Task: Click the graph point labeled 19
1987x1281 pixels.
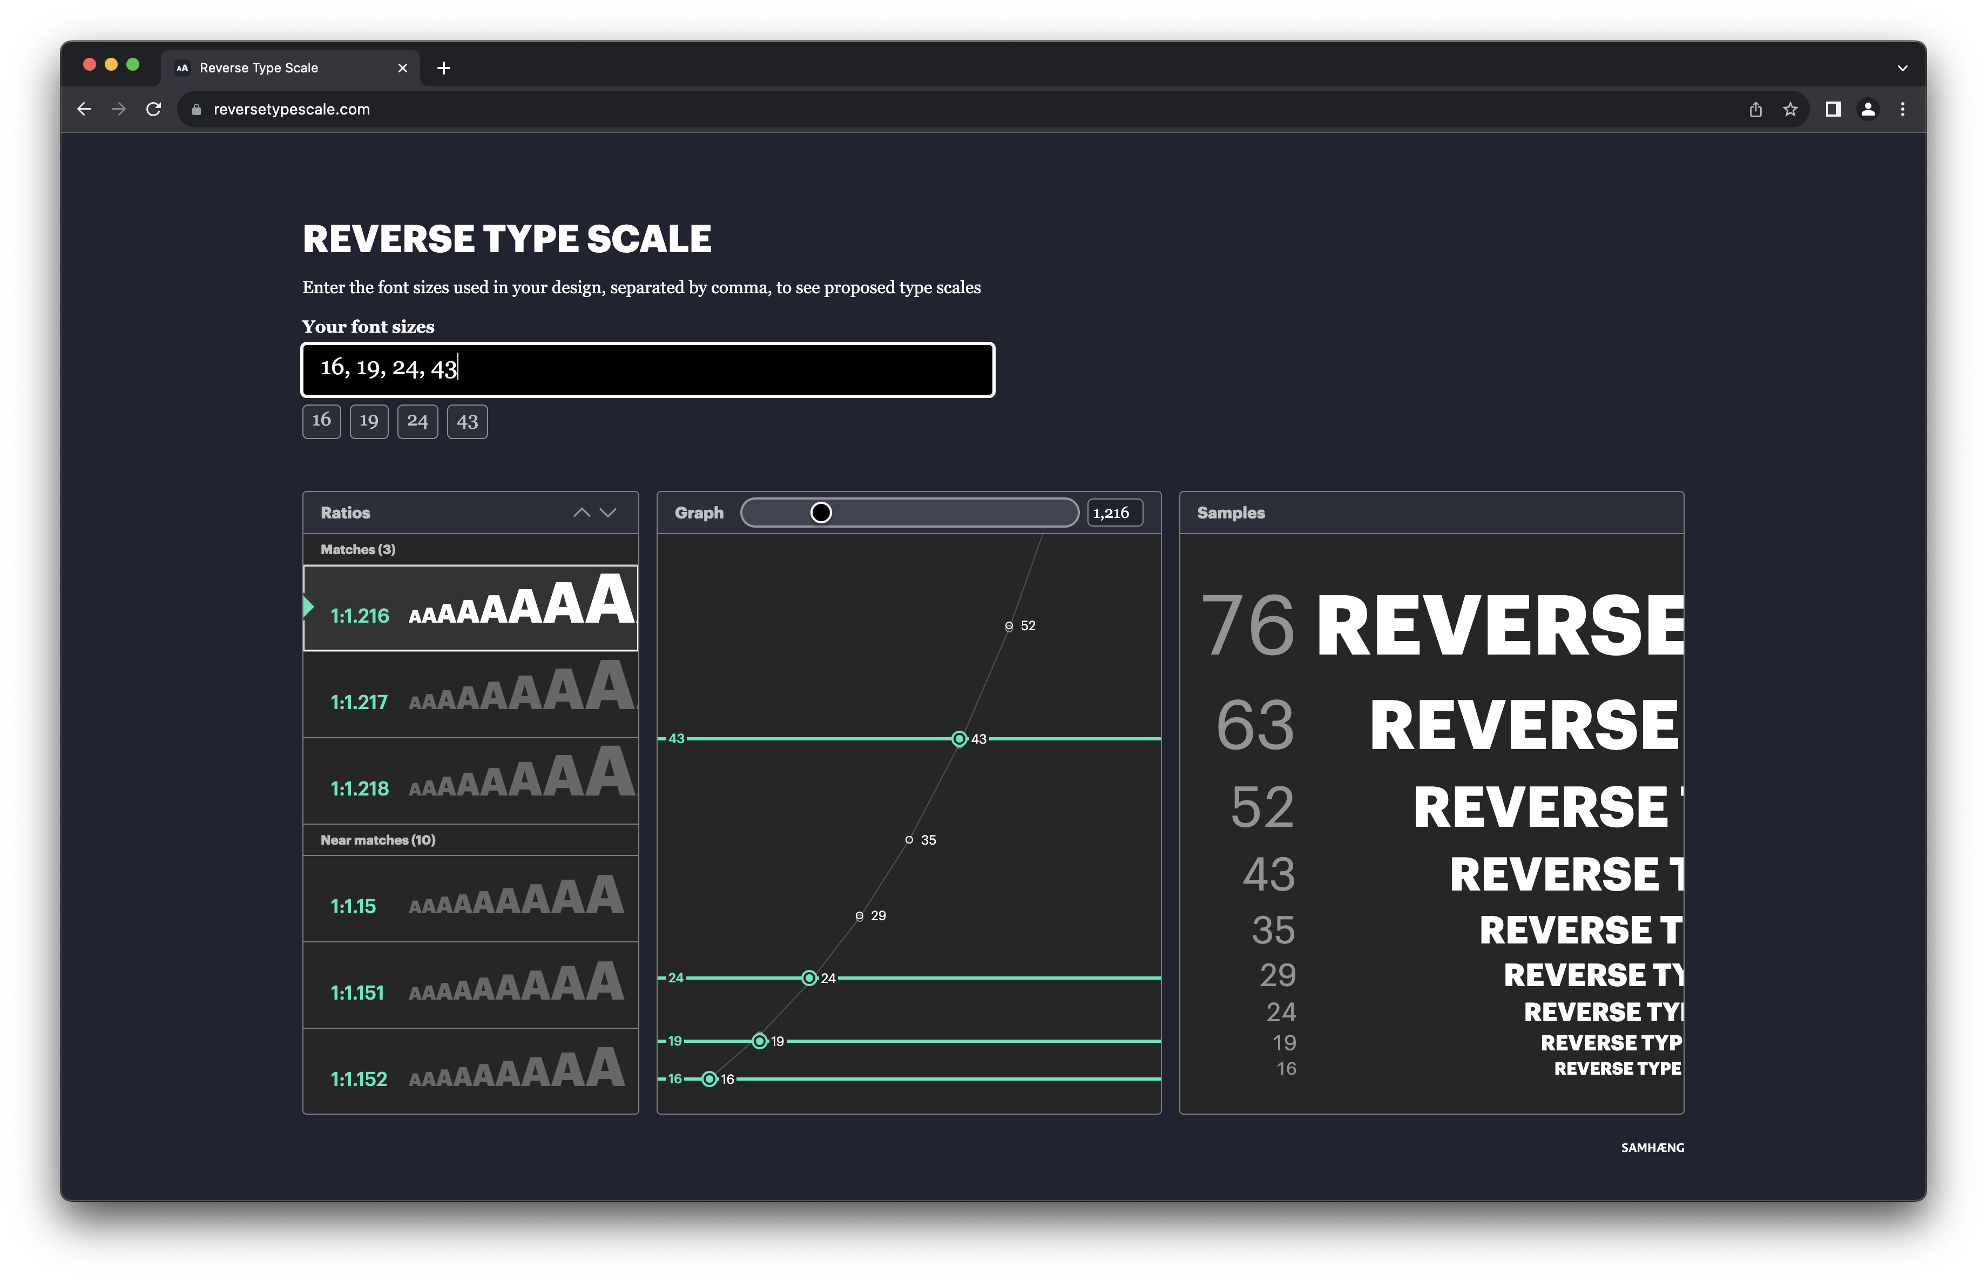Action: [x=759, y=1041]
